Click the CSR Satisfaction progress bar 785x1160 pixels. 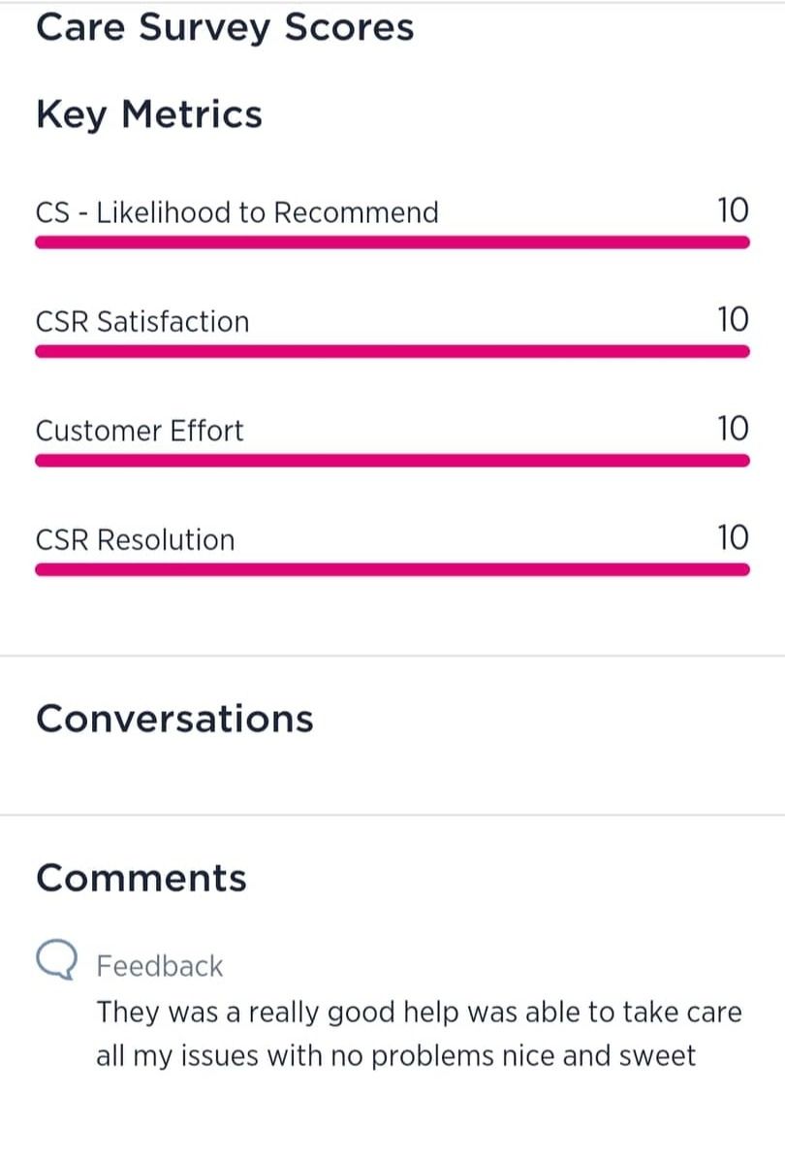click(x=392, y=351)
